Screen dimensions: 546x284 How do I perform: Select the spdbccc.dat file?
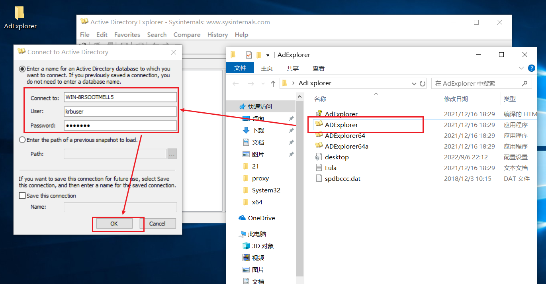(338, 178)
